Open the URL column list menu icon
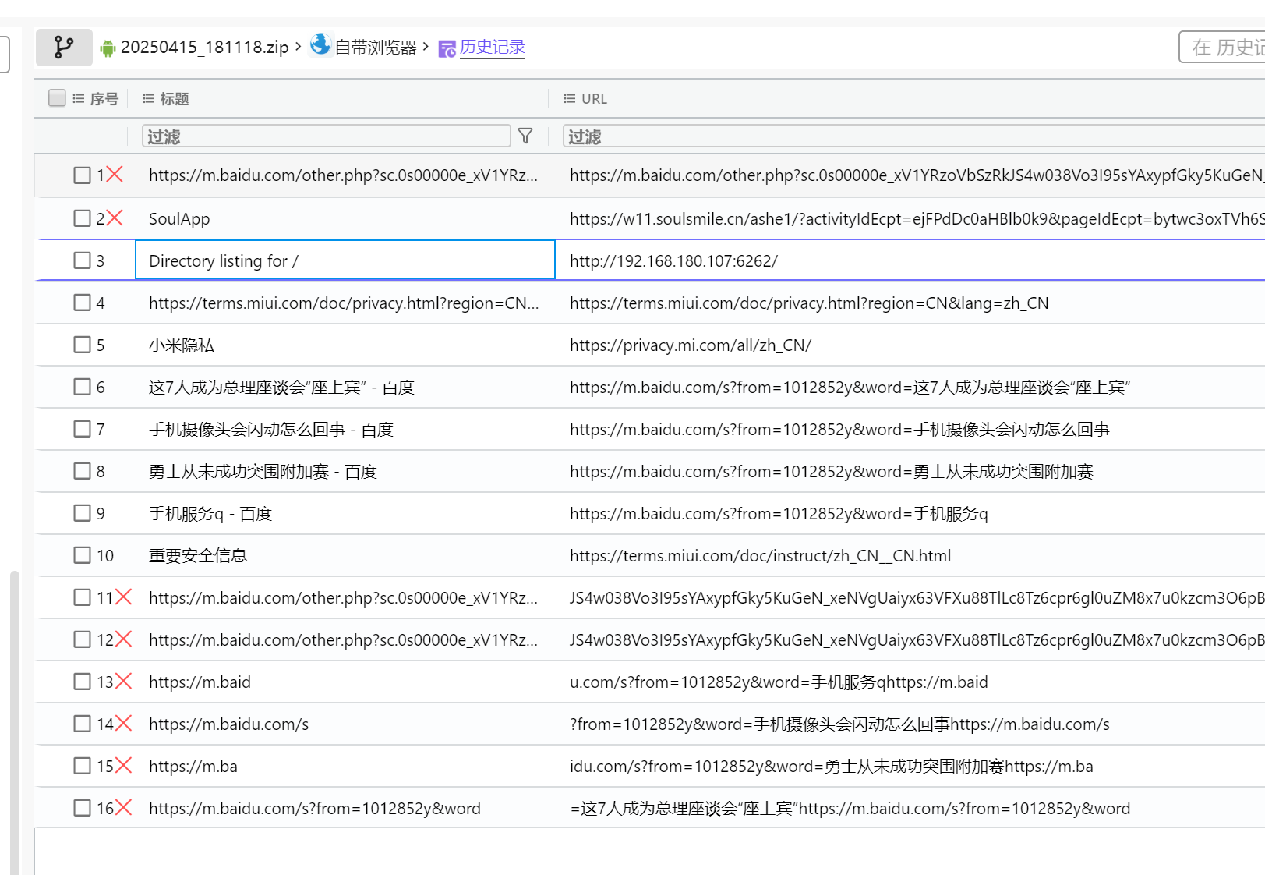This screenshot has width=1265, height=875. [570, 99]
